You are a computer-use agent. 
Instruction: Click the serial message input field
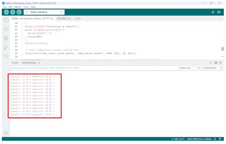(95, 68)
